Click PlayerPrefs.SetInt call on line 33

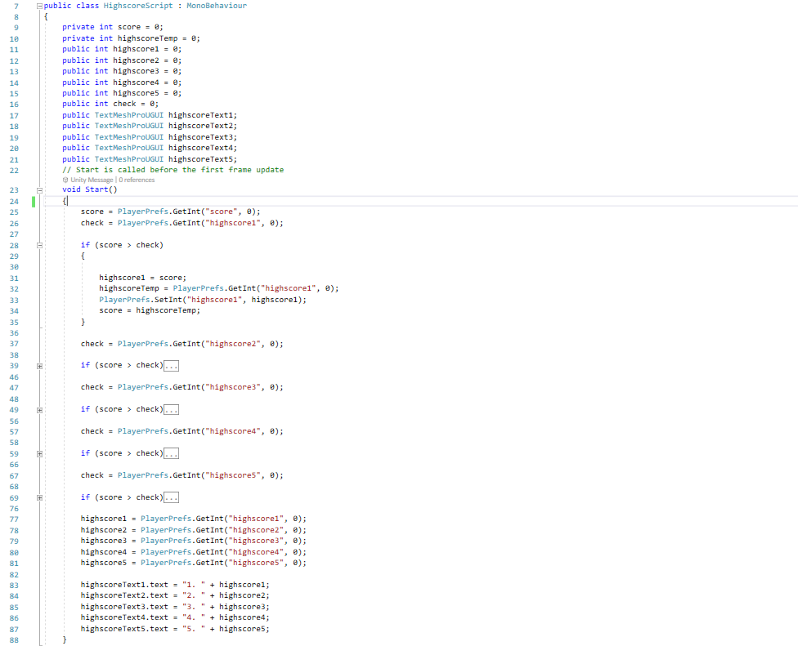pyautogui.click(x=203, y=300)
